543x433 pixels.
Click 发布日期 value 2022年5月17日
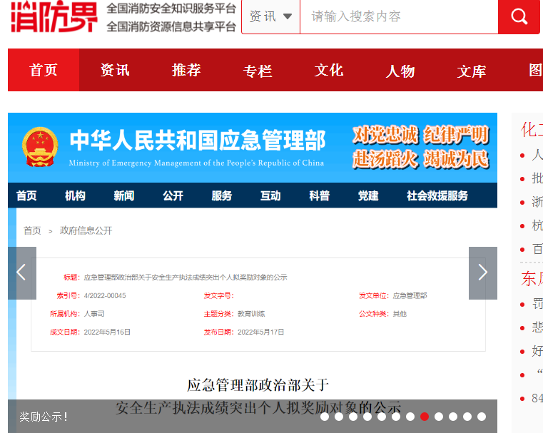260,332
